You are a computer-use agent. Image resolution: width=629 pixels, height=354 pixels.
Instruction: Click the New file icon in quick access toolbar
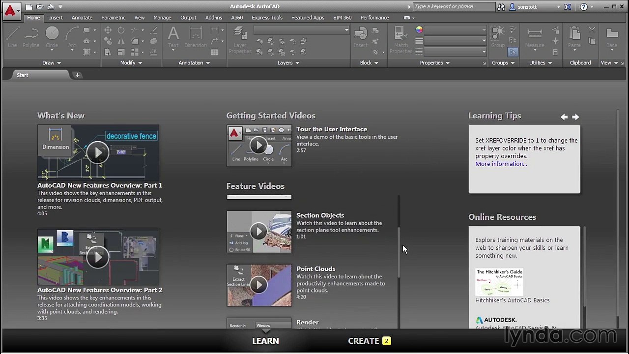pos(29,7)
